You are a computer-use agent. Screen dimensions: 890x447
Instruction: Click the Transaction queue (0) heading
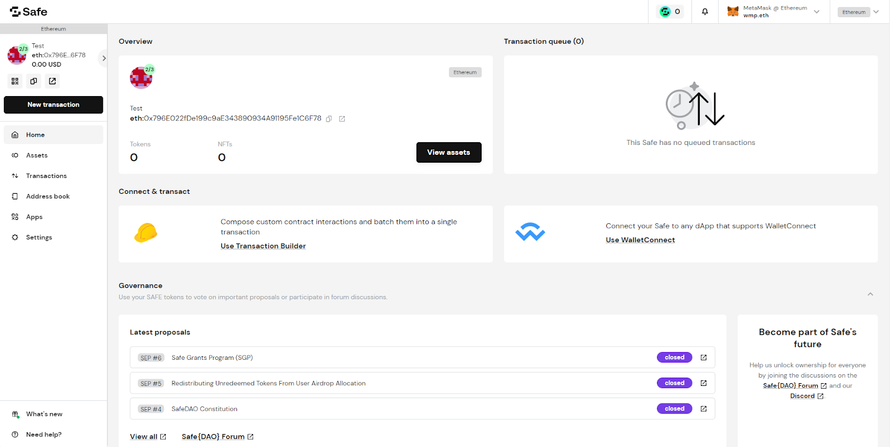point(544,42)
